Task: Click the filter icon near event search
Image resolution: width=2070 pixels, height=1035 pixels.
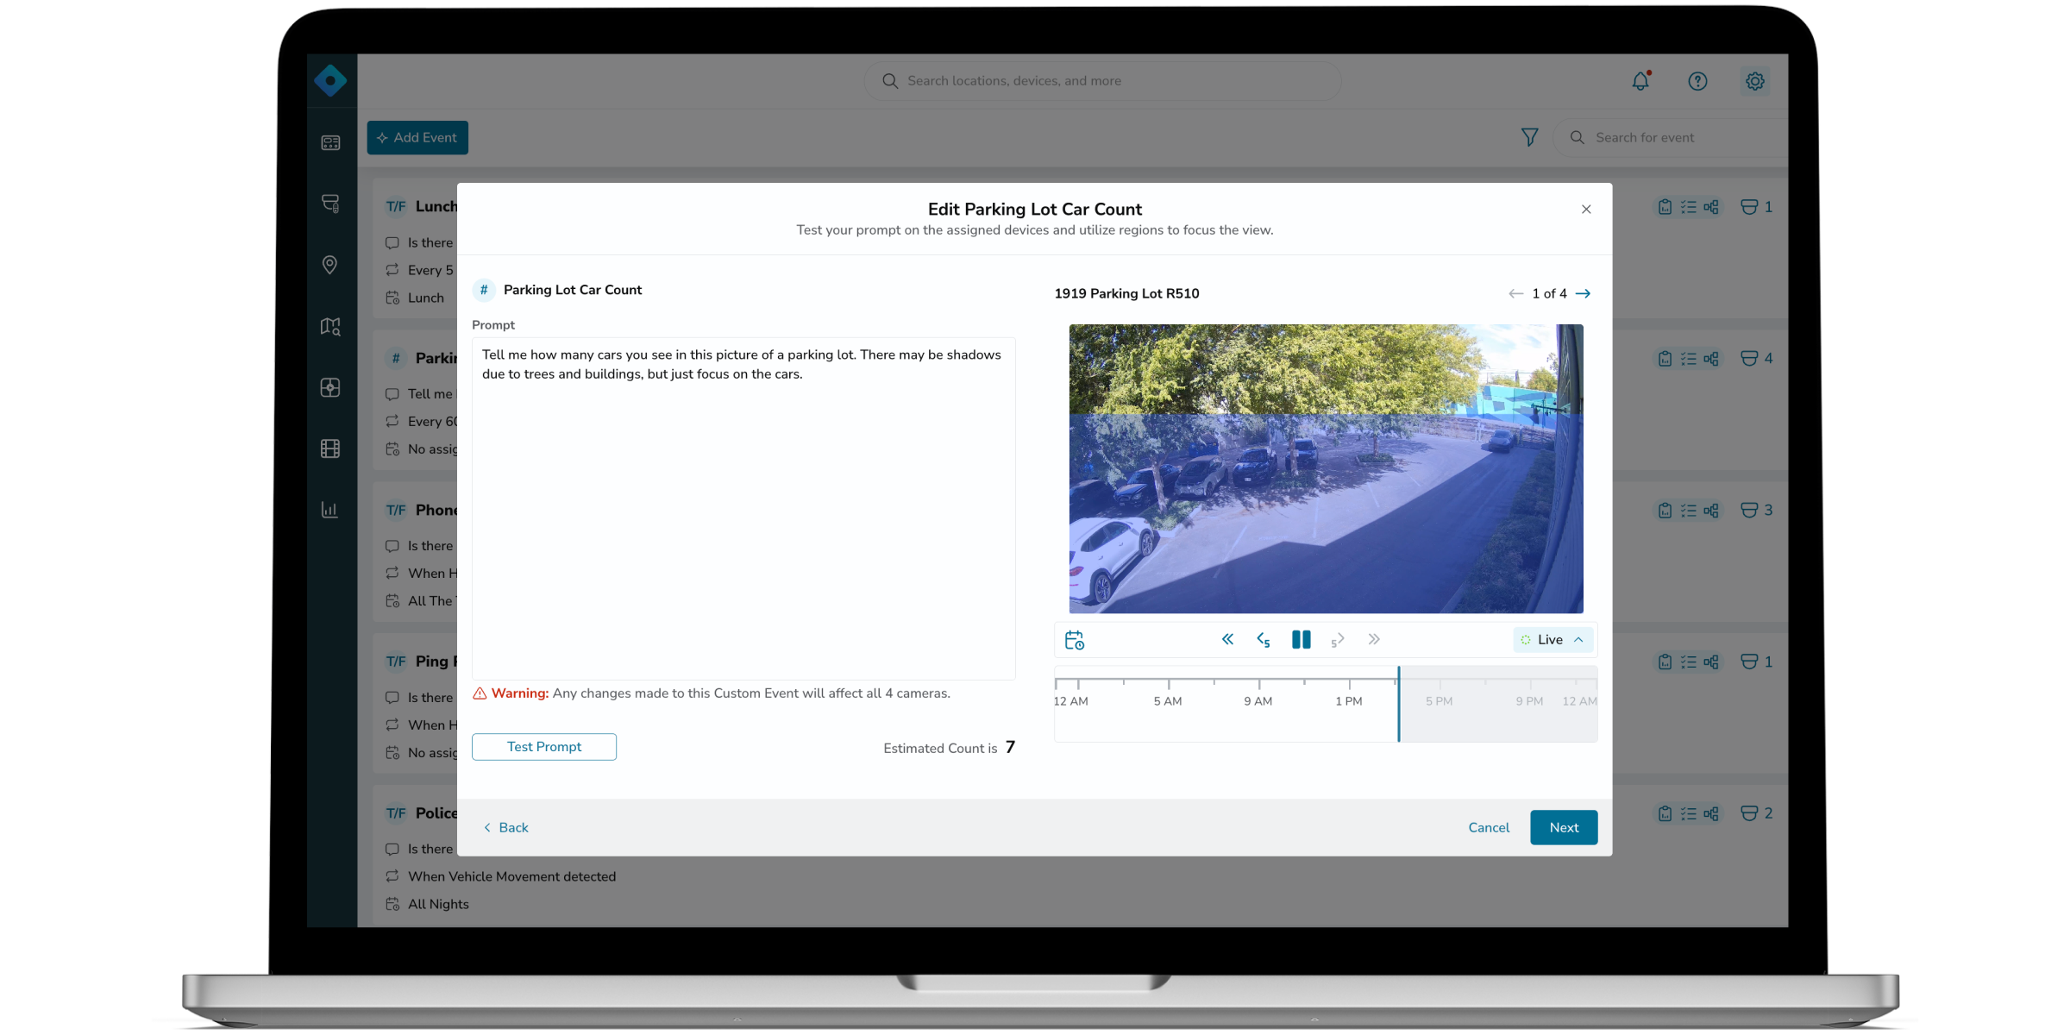Action: pyautogui.click(x=1529, y=136)
